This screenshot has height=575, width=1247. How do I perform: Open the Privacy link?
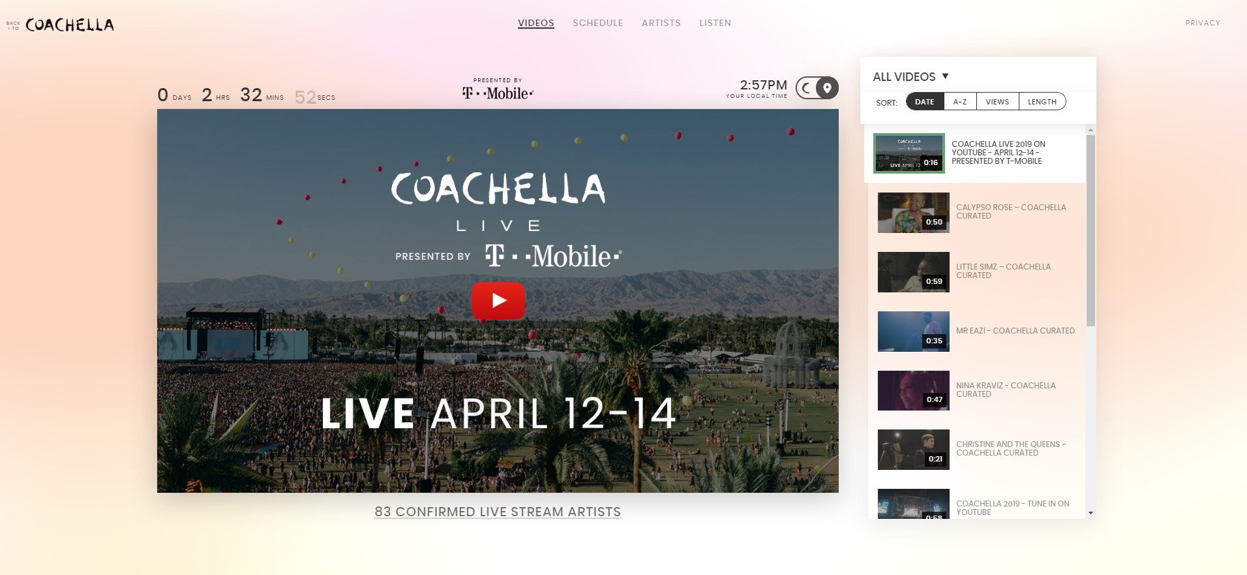click(x=1203, y=23)
